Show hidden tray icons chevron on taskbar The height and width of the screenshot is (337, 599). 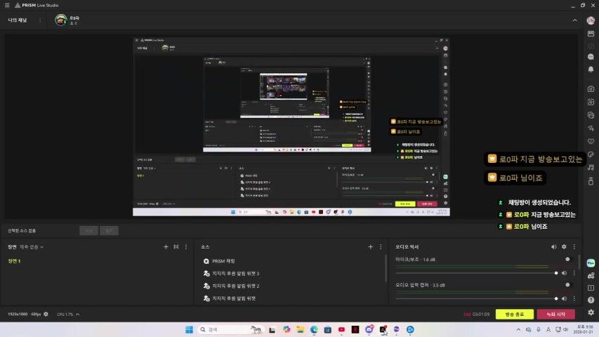point(518,329)
